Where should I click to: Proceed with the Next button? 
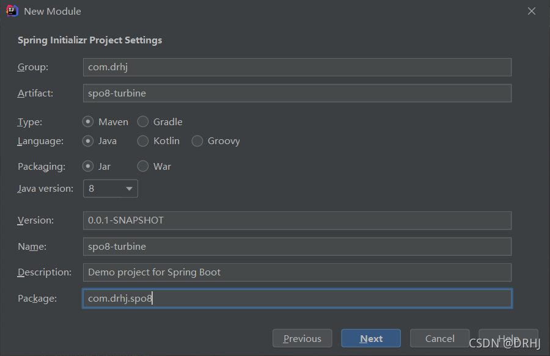pyautogui.click(x=371, y=338)
